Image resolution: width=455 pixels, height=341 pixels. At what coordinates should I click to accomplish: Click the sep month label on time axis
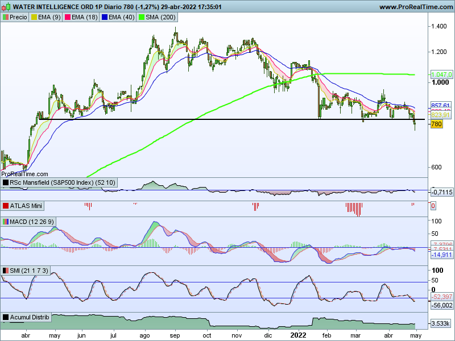coord(175,335)
